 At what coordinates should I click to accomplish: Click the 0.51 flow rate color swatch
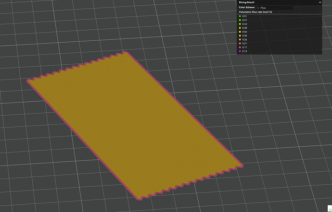click(x=240, y=16)
